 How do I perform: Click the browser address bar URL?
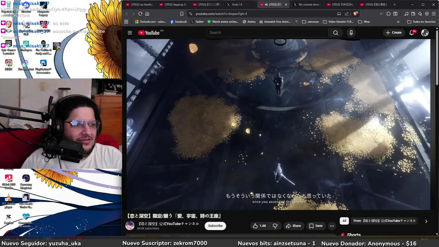coord(221,14)
